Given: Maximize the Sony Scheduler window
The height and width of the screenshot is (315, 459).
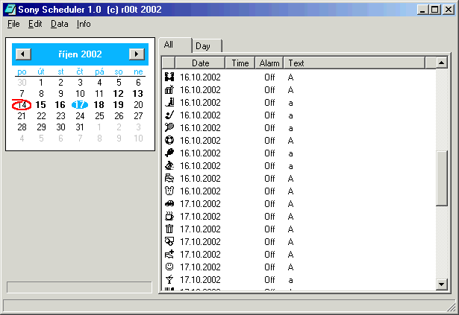Looking at the screenshot, I should click(x=435, y=10).
